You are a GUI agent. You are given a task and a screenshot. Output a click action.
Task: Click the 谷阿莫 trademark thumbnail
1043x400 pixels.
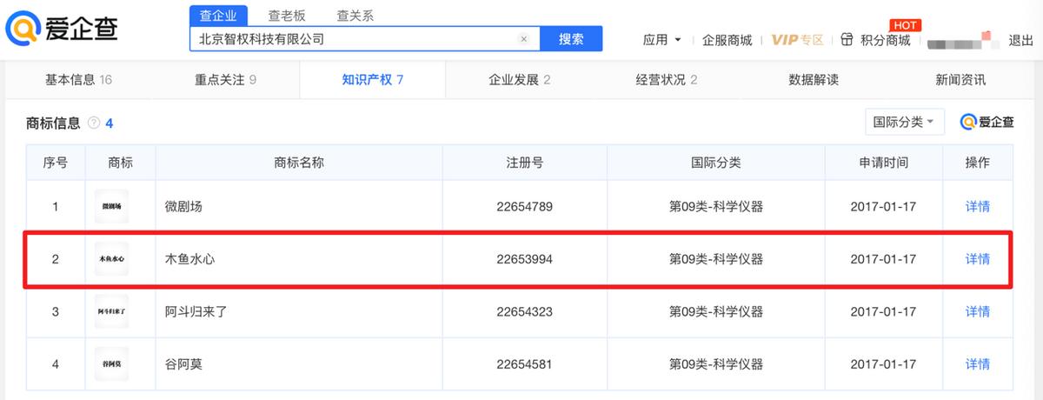point(111,364)
